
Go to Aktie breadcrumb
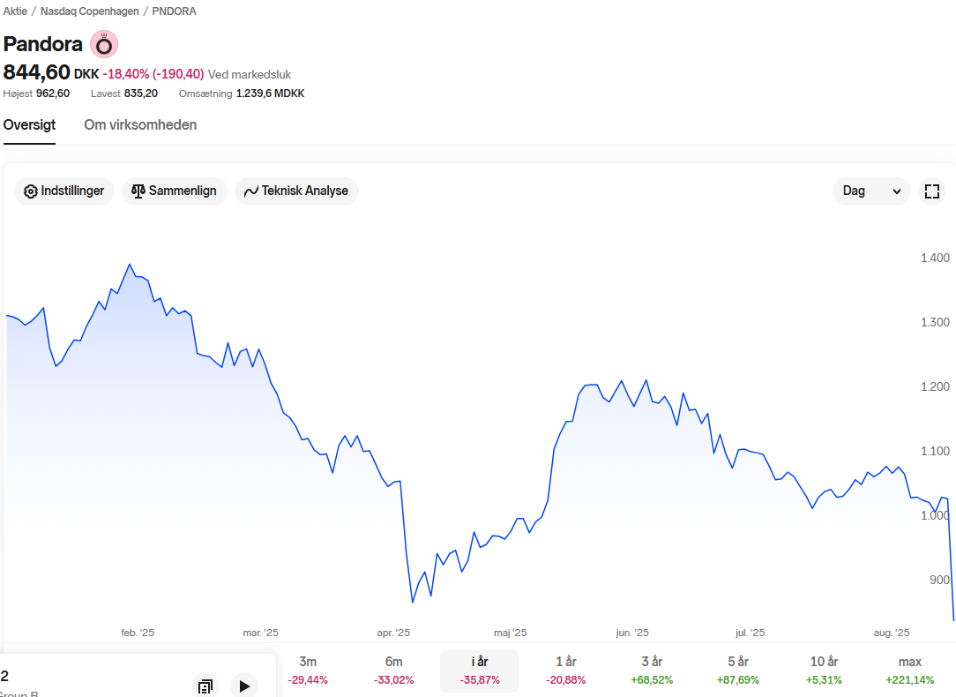click(x=15, y=11)
